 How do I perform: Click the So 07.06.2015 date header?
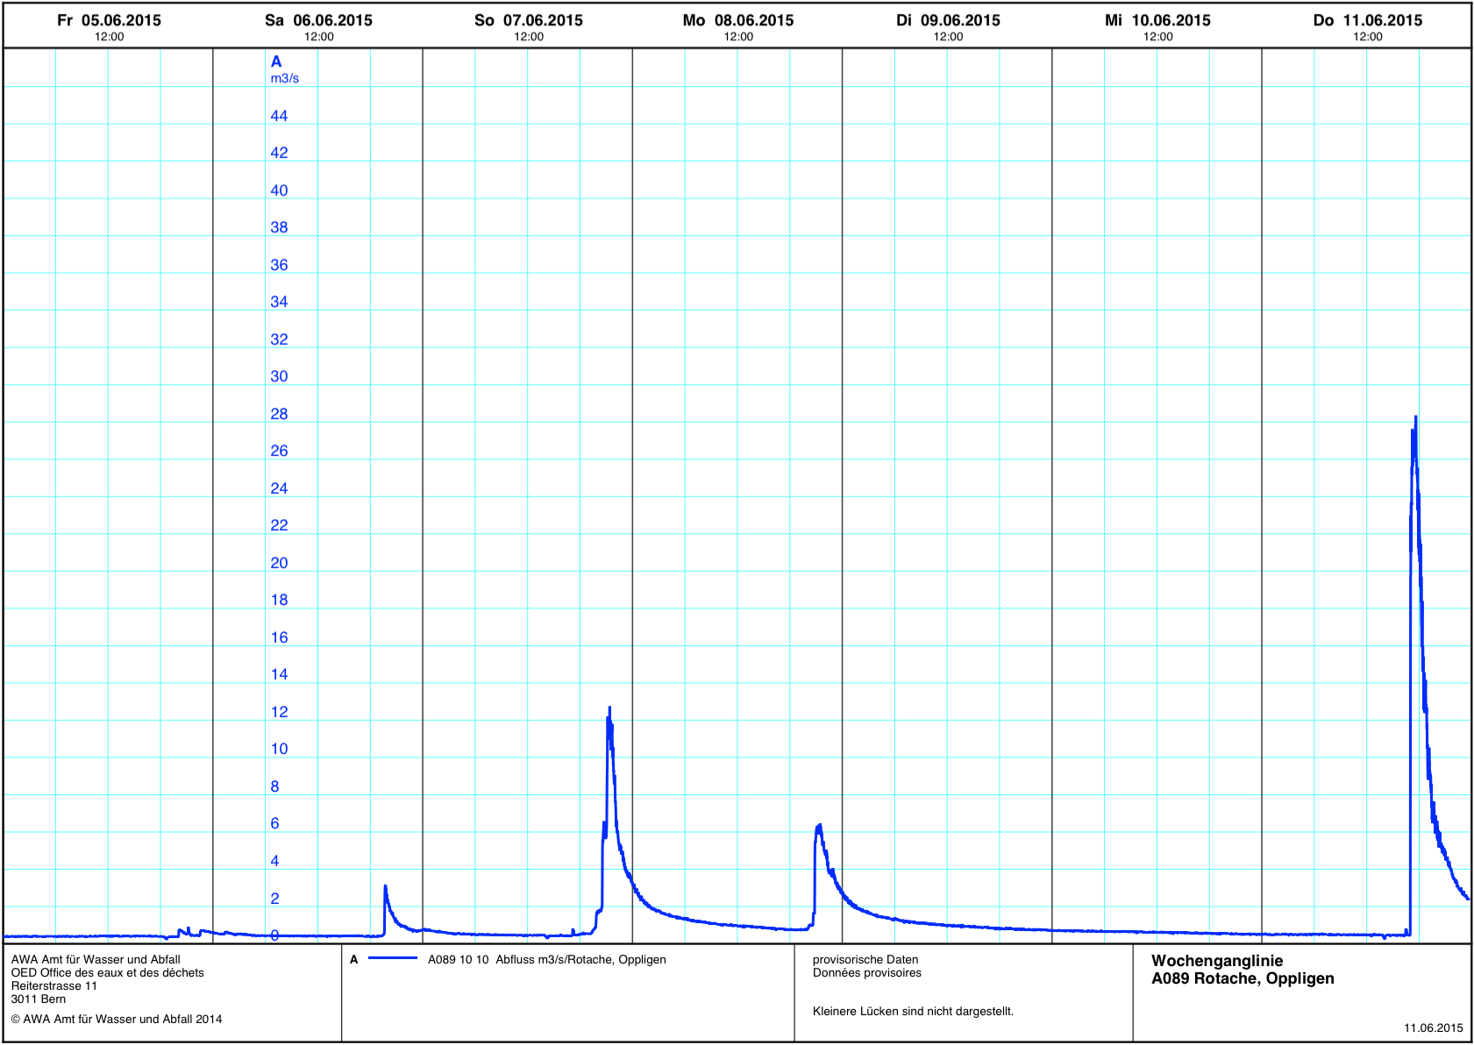(x=528, y=20)
